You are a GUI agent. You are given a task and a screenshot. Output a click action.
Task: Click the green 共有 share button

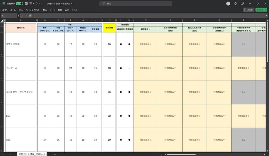(x=260, y=10)
